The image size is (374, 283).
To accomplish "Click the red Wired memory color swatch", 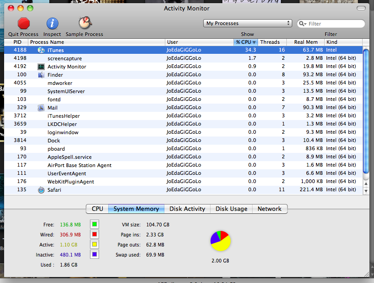I will 95,234.
